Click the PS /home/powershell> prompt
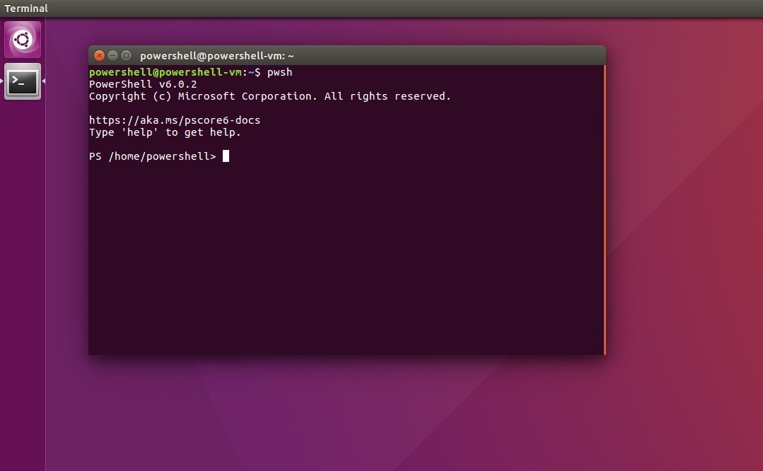The image size is (763, 471). (x=152, y=156)
